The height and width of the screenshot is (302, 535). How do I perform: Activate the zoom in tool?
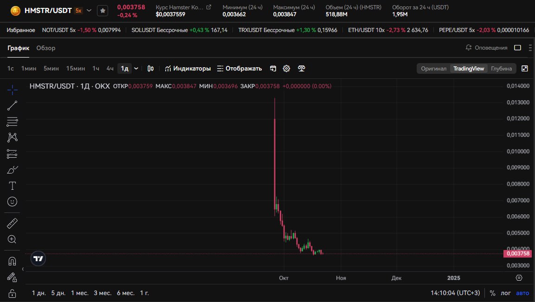tap(12, 239)
